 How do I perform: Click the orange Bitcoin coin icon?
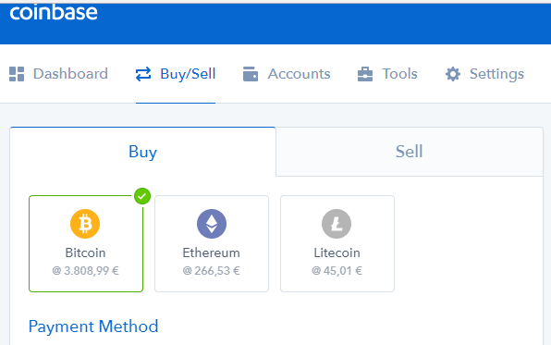point(85,224)
